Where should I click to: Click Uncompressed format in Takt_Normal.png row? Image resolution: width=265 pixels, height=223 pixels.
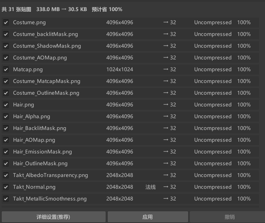213,187
